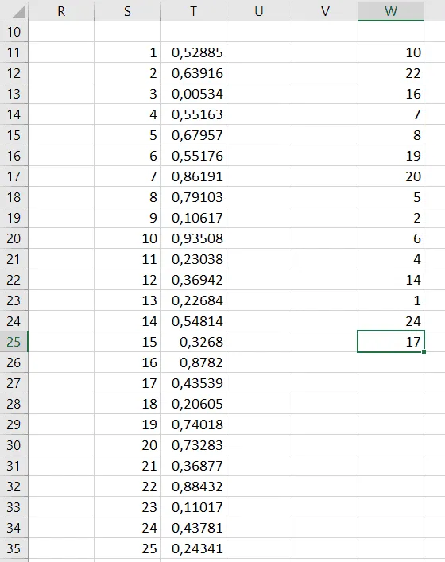Viewport: 445px width, 562px height.
Task: Click column V header
Action: click(325, 11)
